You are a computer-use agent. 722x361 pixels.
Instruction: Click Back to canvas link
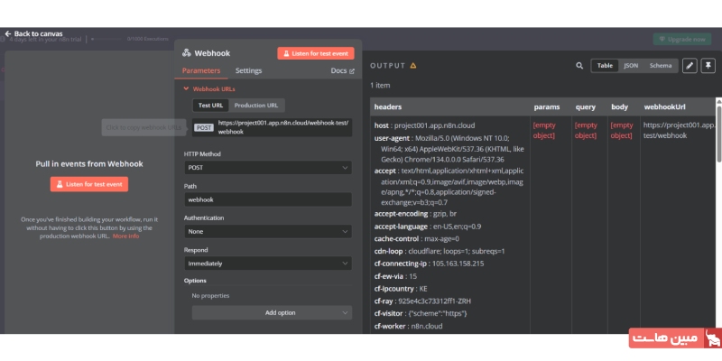point(33,33)
